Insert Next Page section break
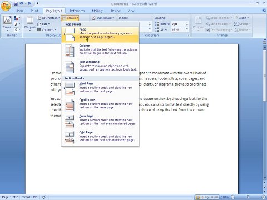This screenshot has width=267, height=200. pos(100,88)
